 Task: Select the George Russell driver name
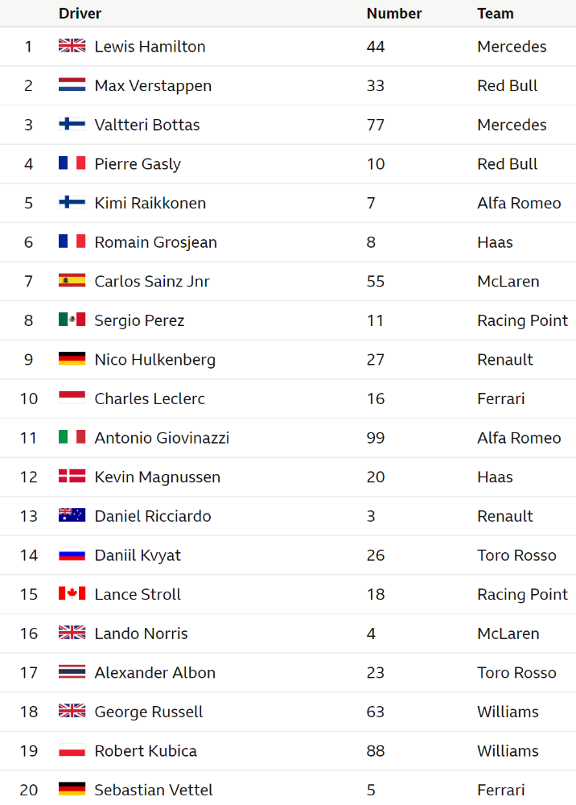point(149,712)
